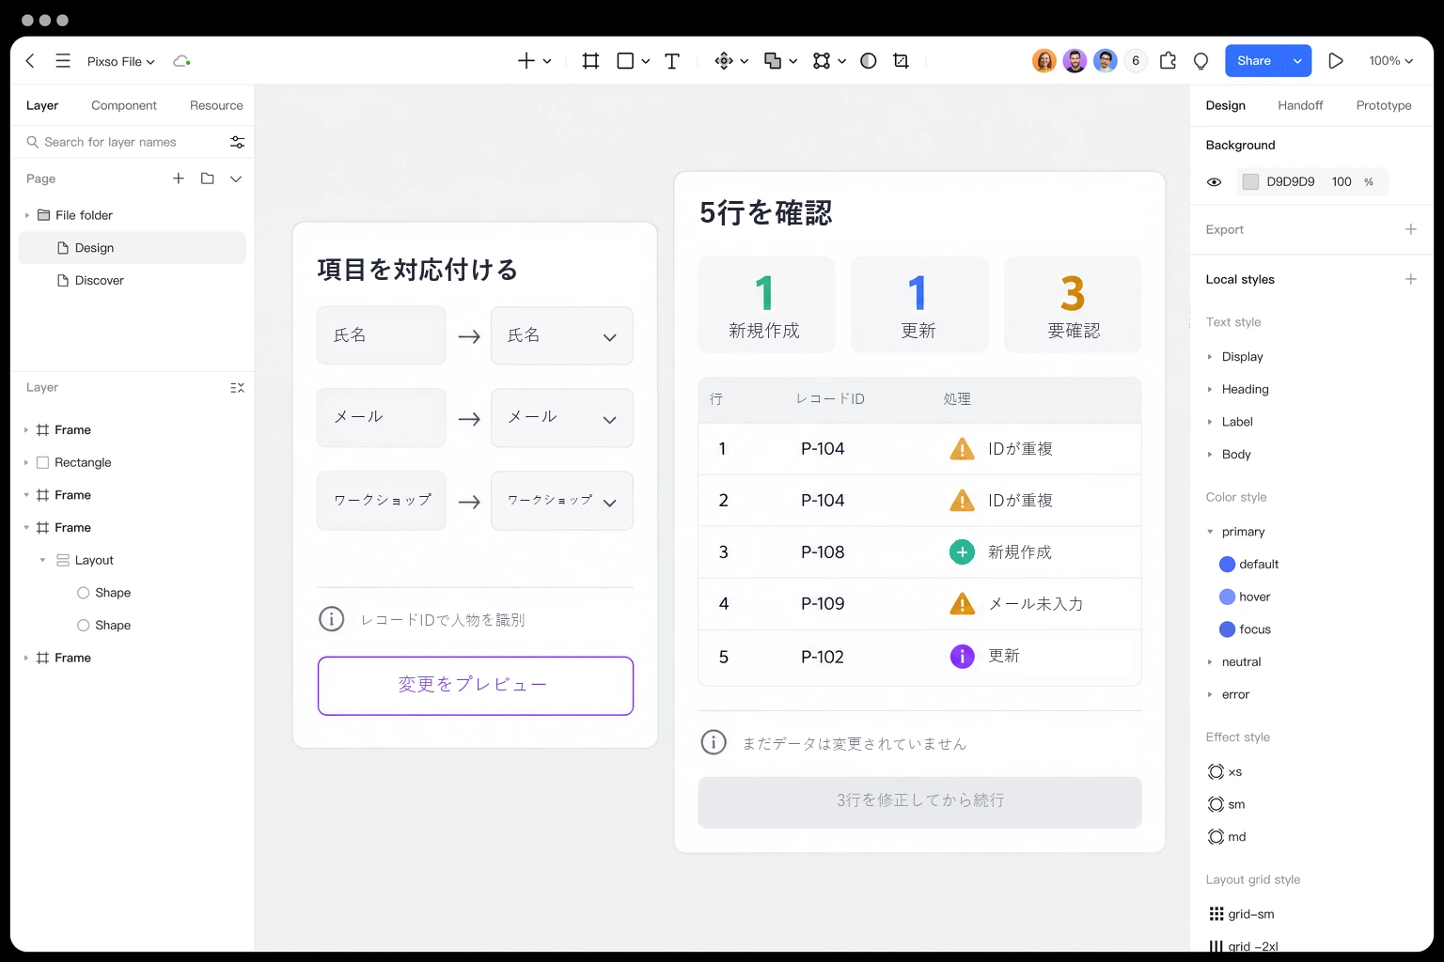
Task: Click the 変更をプレビュー button
Action: (476, 686)
